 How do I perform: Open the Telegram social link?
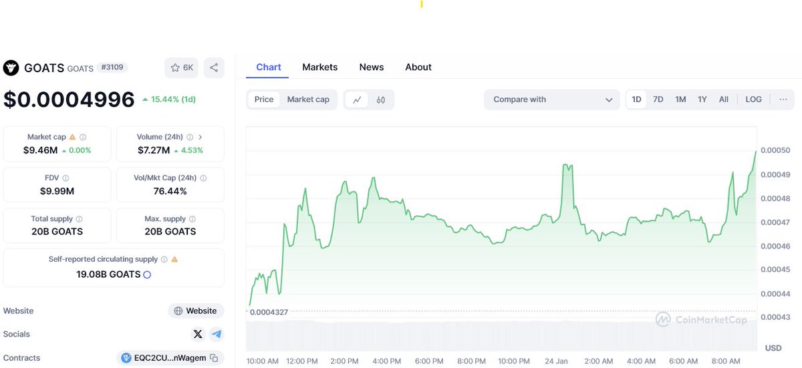(216, 334)
